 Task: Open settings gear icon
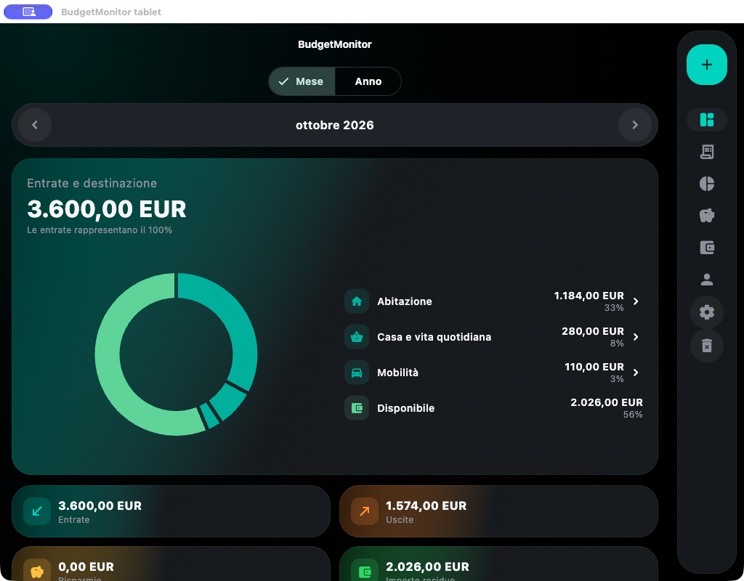click(706, 312)
